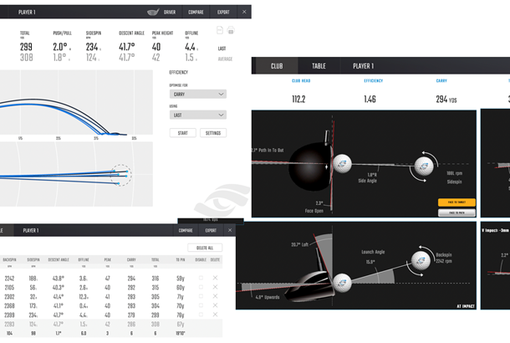Disable the shot with 315 total yards
Image resolution: width=510 pixels, height=343 pixels.
point(201,287)
